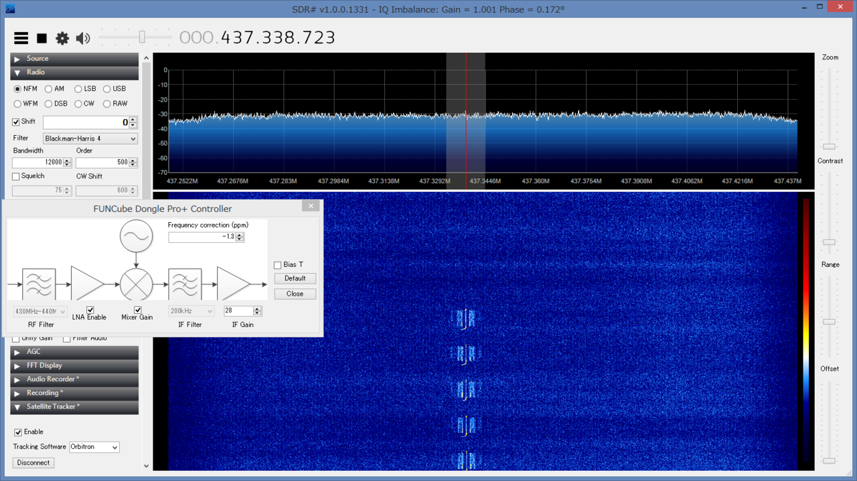The height and width of the screenshot is (481, 857).
Task: Expand the Source panel
Action: 74,59
